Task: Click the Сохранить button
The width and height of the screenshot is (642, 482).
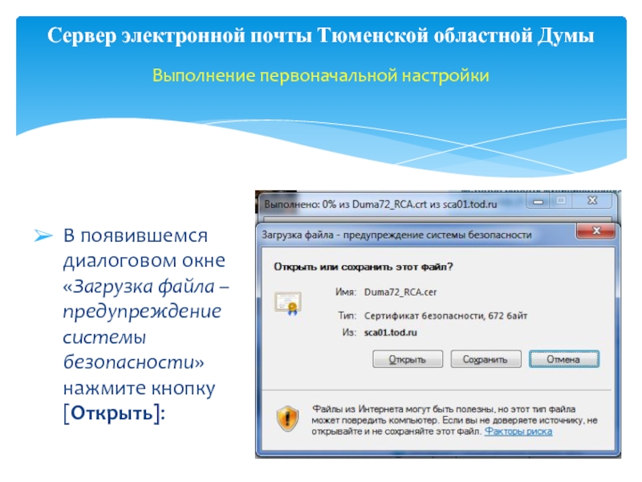Action: tap(486, 359)
